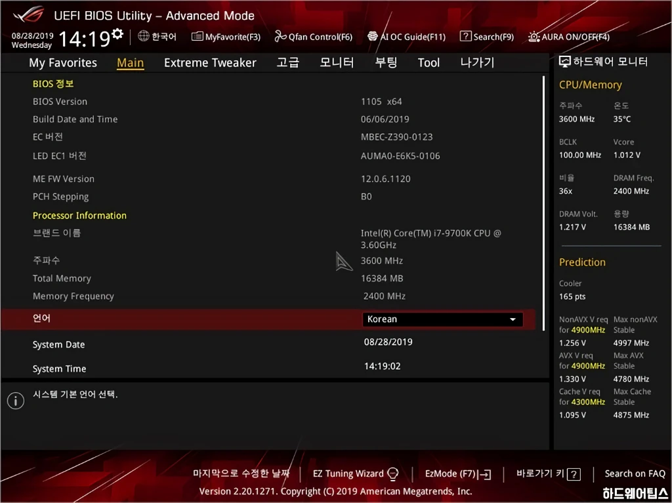Click EzMode exit arrow icon
The image size is (672, 503).
(485, 474)
